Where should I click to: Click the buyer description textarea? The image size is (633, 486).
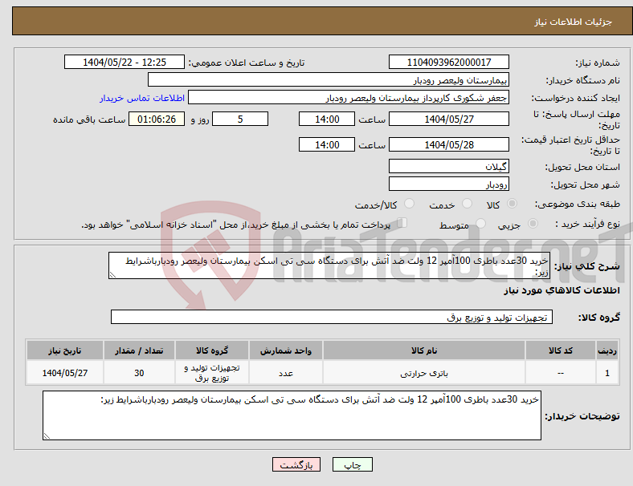coord(292,415)
